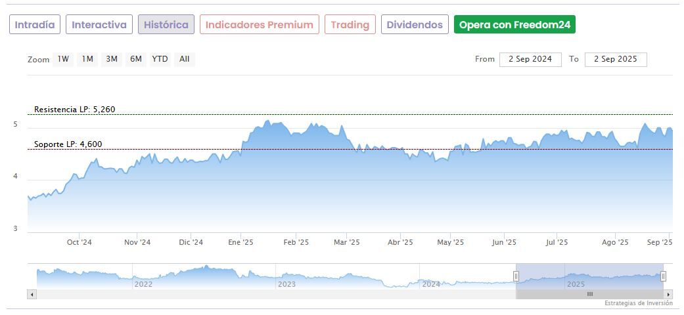Show All historical data zoom
Viewport: 684px width, 315px height.
pos(185,59)
